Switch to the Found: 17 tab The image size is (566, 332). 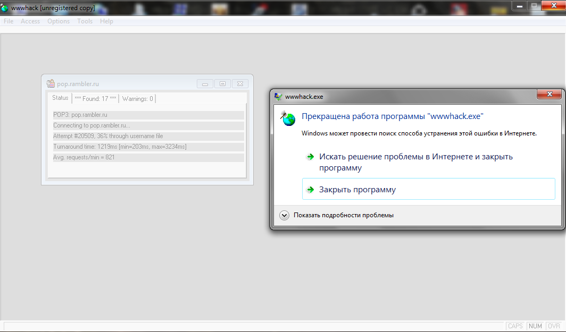coord(95,98)
